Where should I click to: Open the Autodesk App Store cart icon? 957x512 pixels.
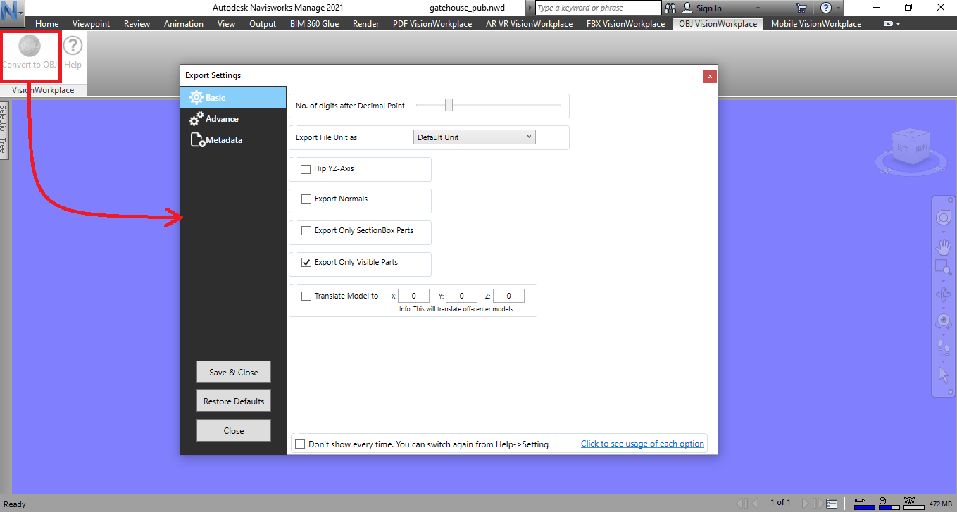click(x=801, y=8)
